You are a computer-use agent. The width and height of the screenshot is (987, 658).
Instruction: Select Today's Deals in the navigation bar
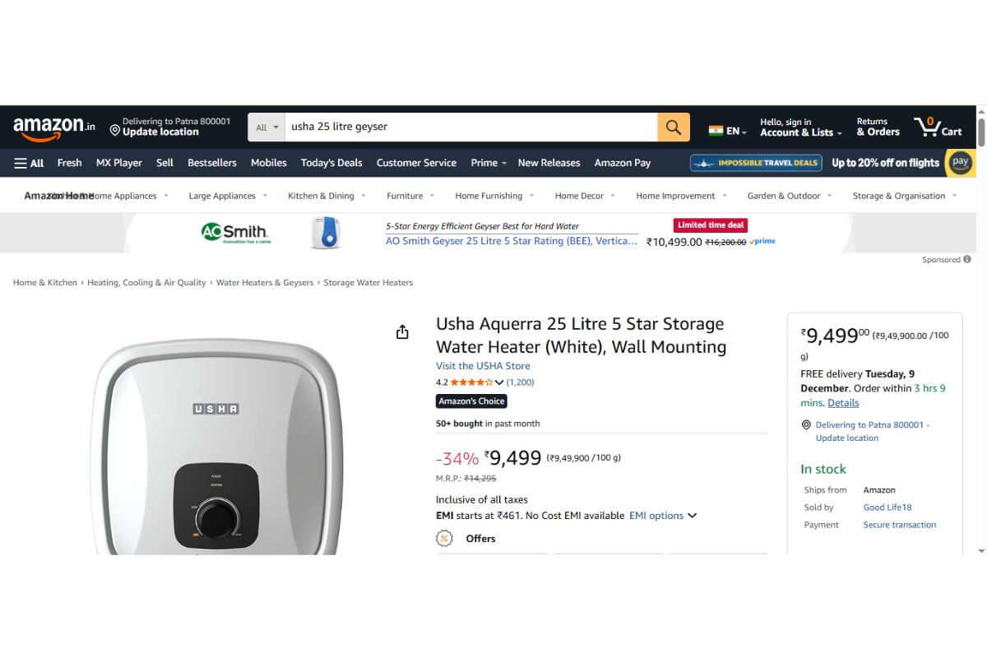tap(331, 163)
